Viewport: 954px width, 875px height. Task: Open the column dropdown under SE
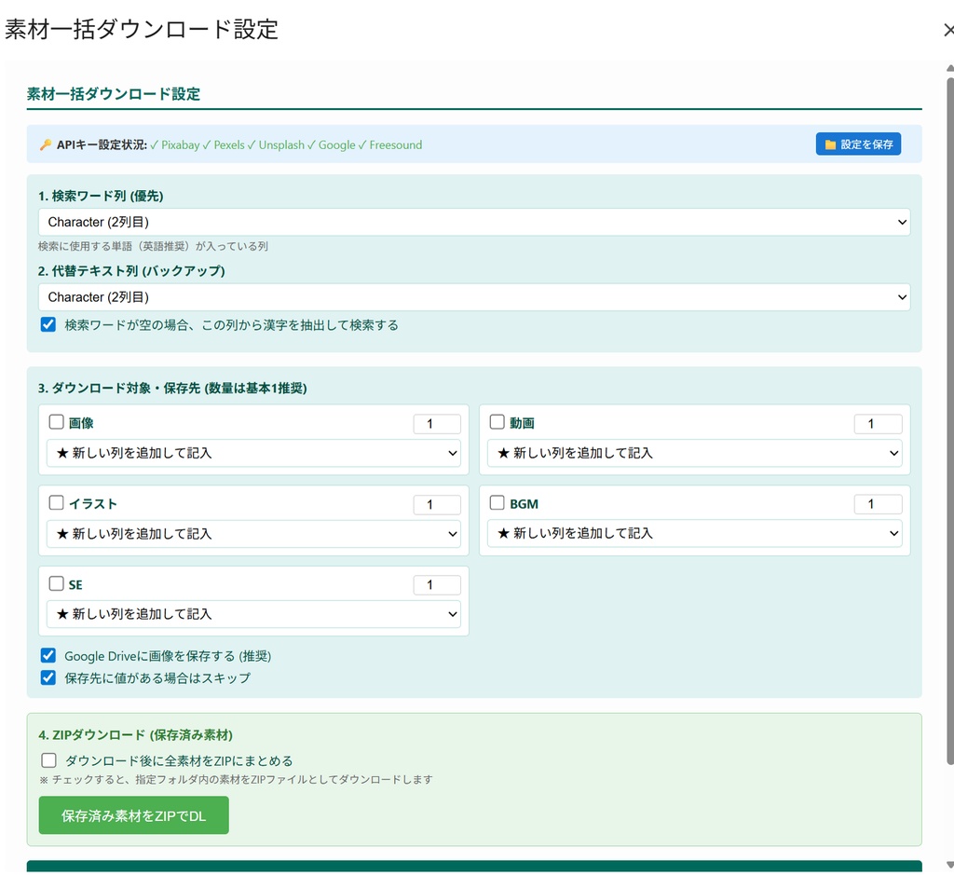pos(253,614)
